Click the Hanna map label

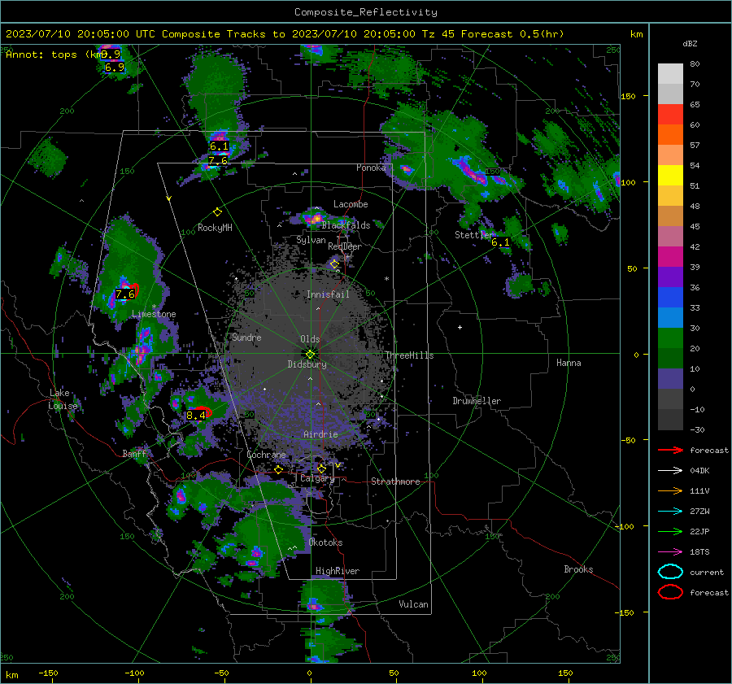[x=569, y=363]
